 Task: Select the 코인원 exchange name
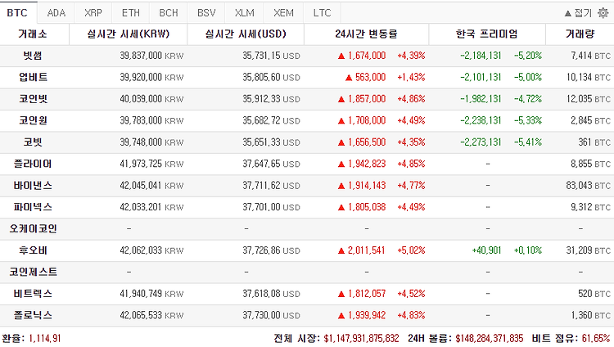coord(33,120)
